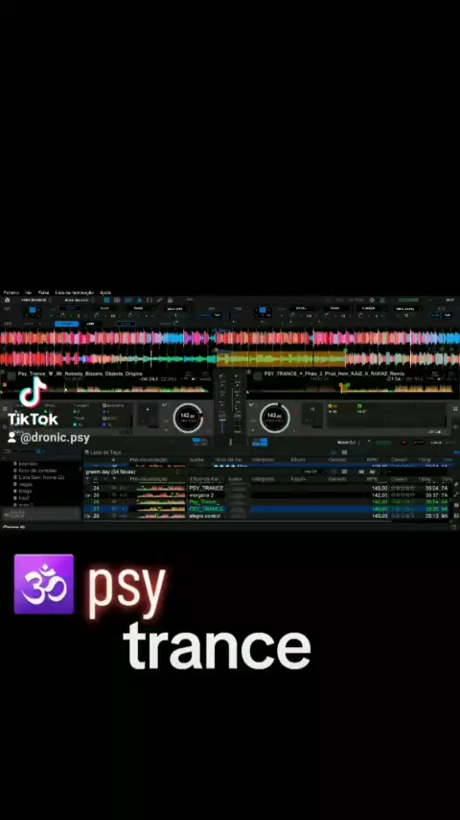Open the Ver menu
The width and height of the screenshot is (460, 820).
(x=28, y=292)
